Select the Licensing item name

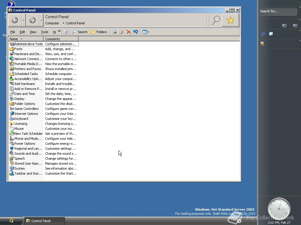point(21,124)
